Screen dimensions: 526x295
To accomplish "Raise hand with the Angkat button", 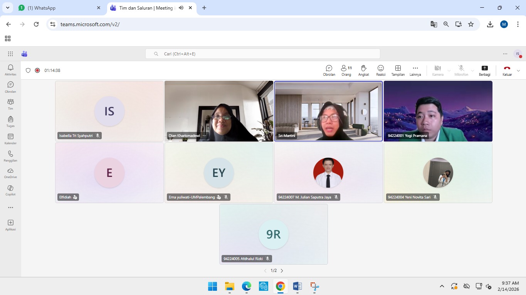I will point(363,70).
